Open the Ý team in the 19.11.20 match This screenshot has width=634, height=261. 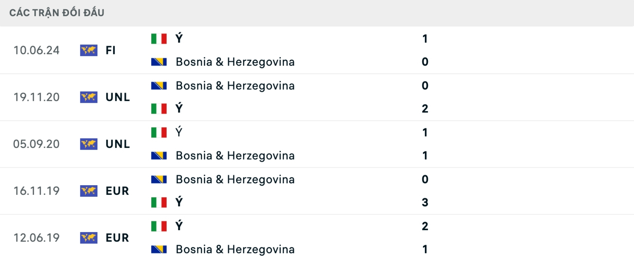pyautogui.click(x=179, y=108)
